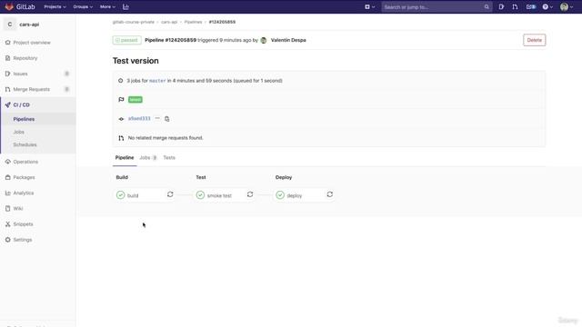Screen dimensions: 582x327
Task: Open the Issues icon in top bar
Action: click(x=501, y=6)
